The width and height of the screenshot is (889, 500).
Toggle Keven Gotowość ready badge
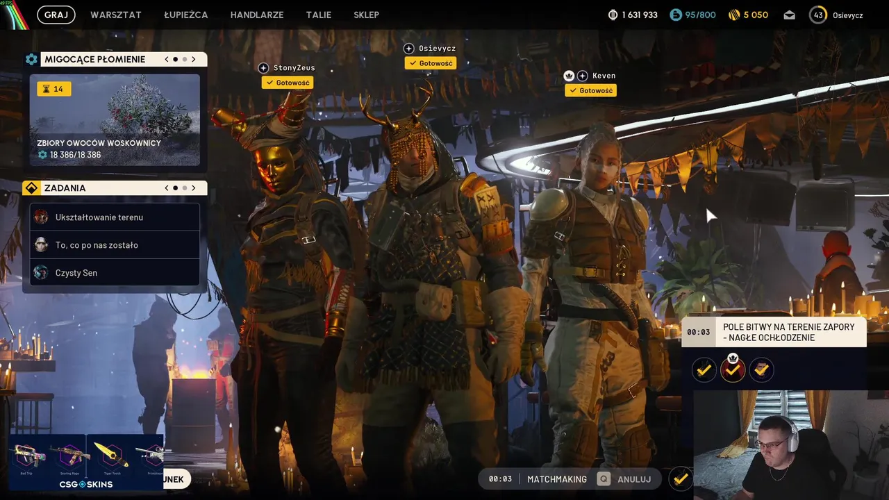tap(590, 90)
